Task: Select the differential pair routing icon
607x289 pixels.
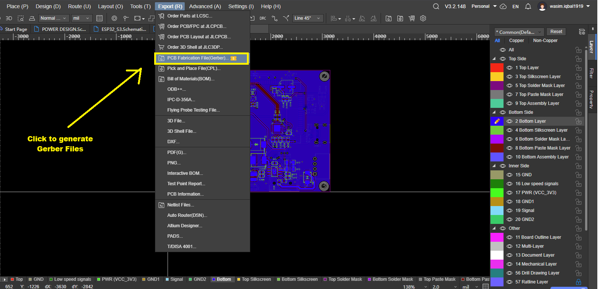Action: [x=286, y=18]
